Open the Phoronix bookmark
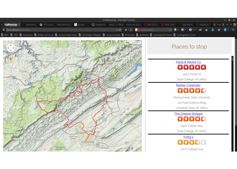 [128, 35]
